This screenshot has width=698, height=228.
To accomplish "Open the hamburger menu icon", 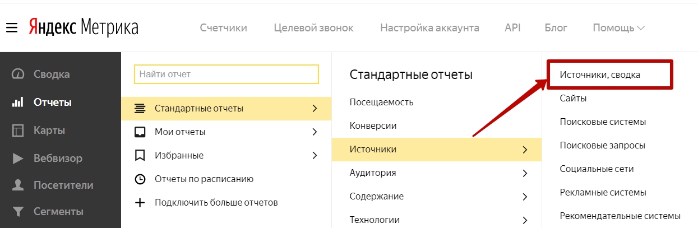I will (12, 27).
